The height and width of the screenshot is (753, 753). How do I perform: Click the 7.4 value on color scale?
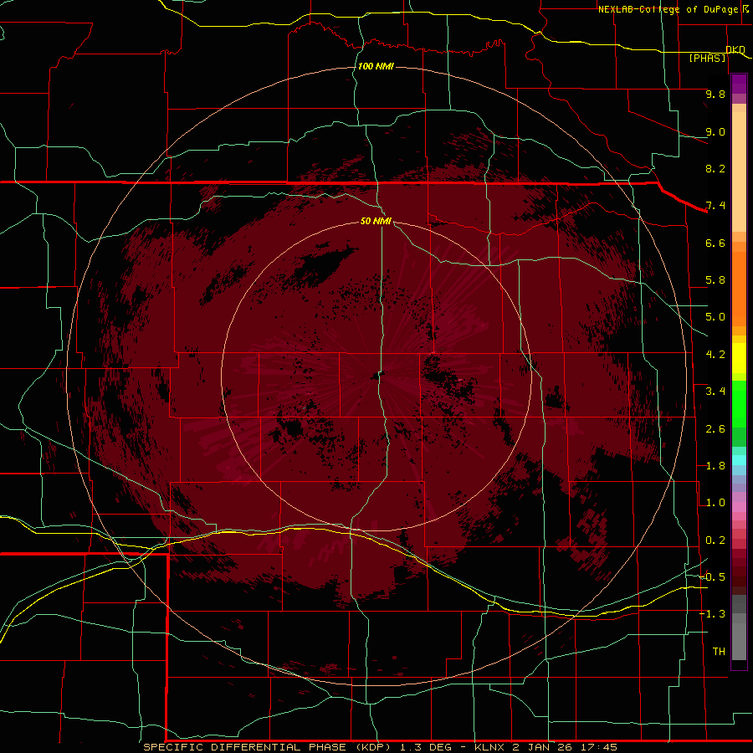click(x=715, y=206)
